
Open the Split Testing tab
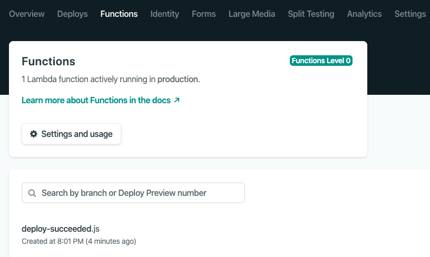tap(311, 14)
